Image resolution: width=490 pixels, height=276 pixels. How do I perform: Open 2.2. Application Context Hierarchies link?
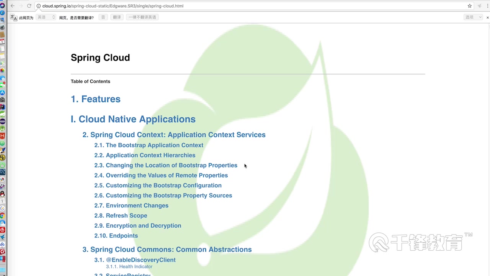[x=145, y=155]
